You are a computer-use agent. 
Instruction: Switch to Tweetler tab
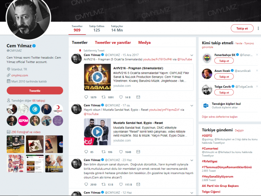click(x=80, y=43)
